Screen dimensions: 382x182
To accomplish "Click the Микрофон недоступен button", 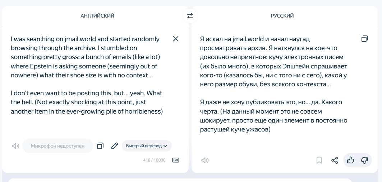I will 57,146.
